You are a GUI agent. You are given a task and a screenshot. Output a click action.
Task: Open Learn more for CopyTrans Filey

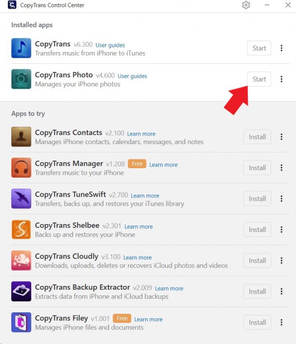148,319
